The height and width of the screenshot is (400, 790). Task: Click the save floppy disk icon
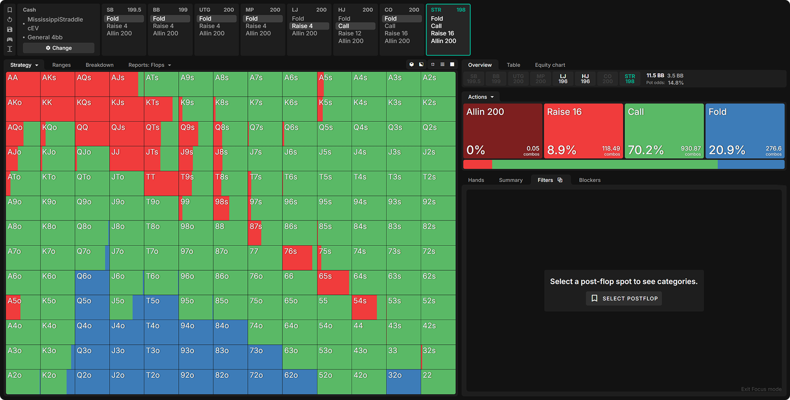9,30
